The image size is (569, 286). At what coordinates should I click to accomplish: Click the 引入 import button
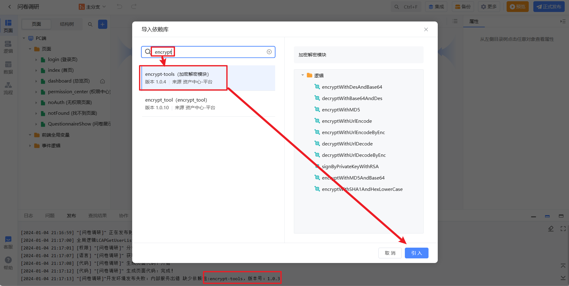pyautogui.click(x=417, y=253)
